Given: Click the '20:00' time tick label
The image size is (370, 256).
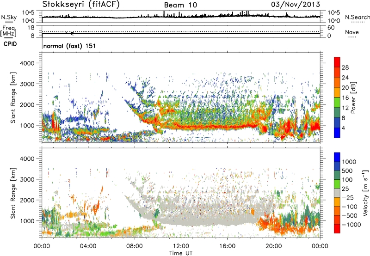Looking at the screenshot, I should pos(274,246).
